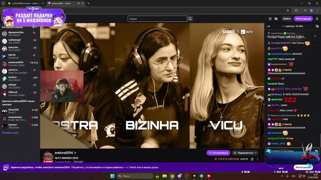Click username EramjkeVAMOOS in chat
This screenshot has width=321, height=180.
pyautogui.click(x=281, y=43)
